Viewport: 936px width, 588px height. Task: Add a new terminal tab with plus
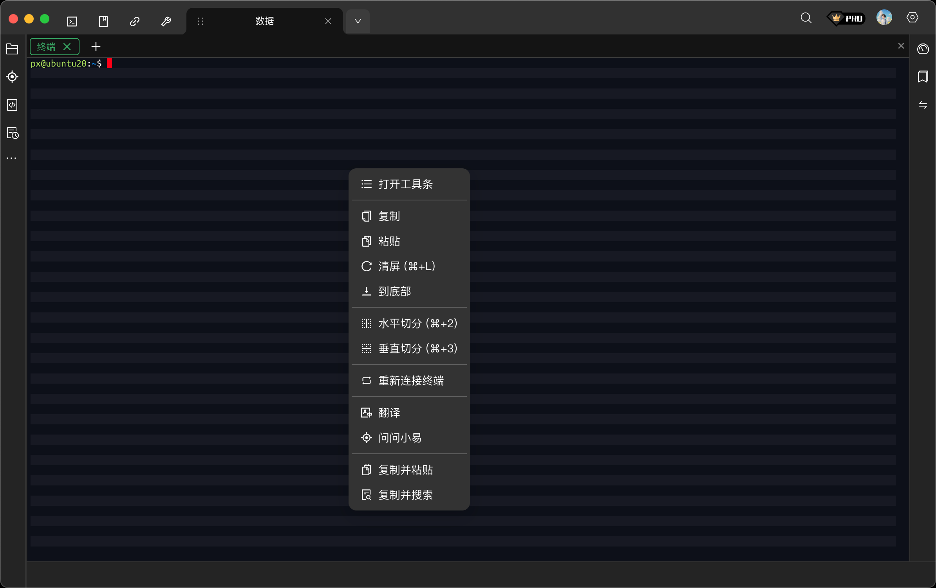coord(96,47)
